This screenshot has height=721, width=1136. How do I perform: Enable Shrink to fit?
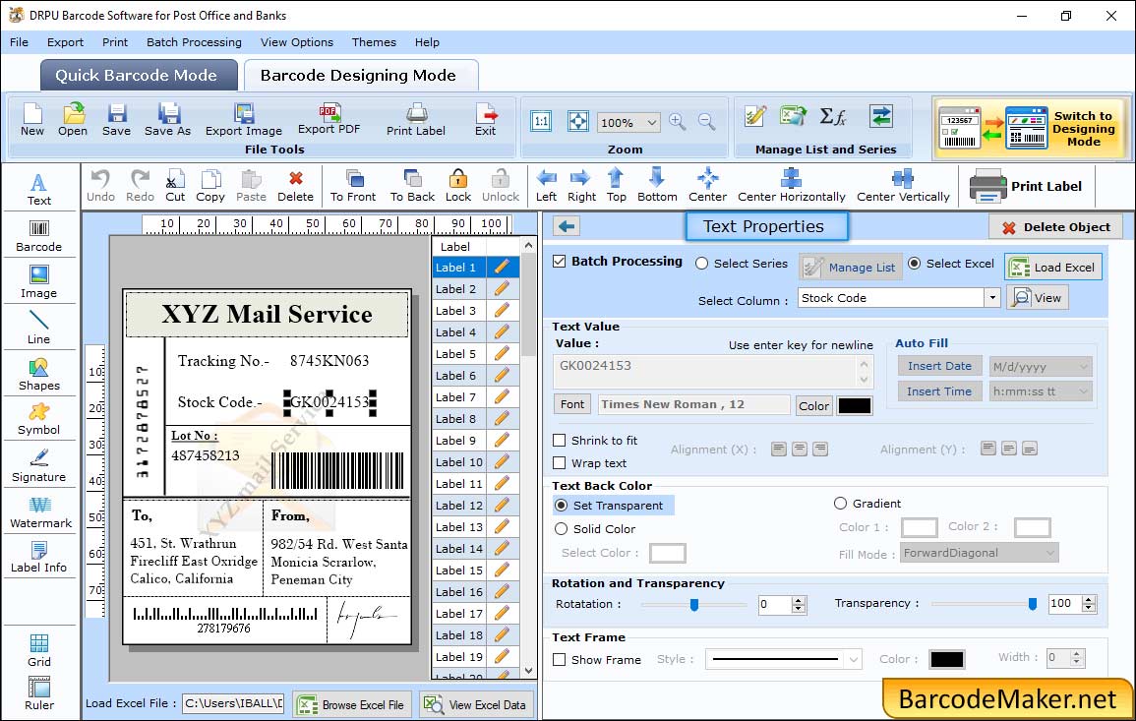pos(560,441)
